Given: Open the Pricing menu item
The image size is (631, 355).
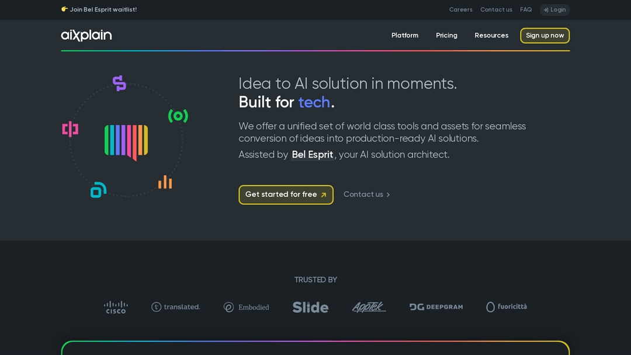Looking at the screenshot, I should [x=446, y=36].
